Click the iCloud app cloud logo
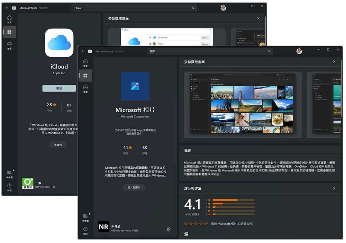346x243 pixels. [x=59, y=43]
